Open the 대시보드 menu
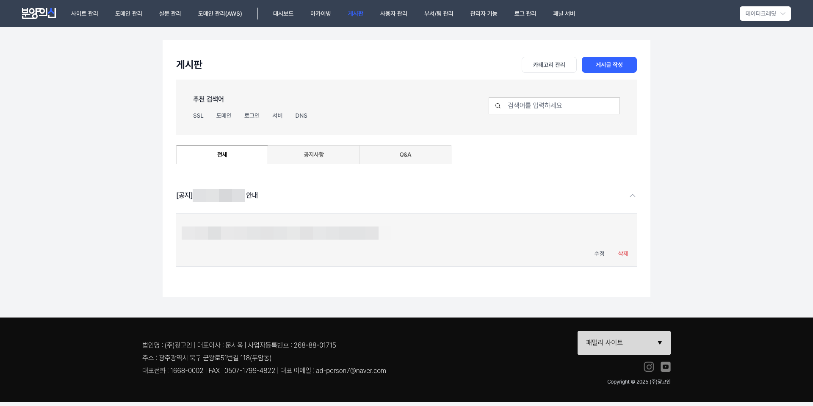 point(283,14)
